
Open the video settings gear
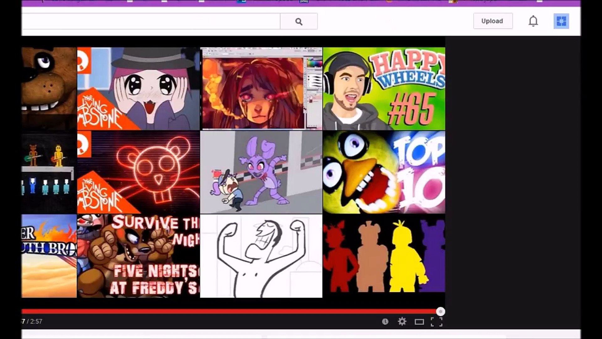click(x=402, y=321)
